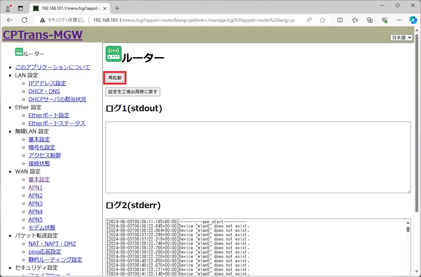Go to the APN1 settings link
This screenshot has width=421, height=277.
36,187
